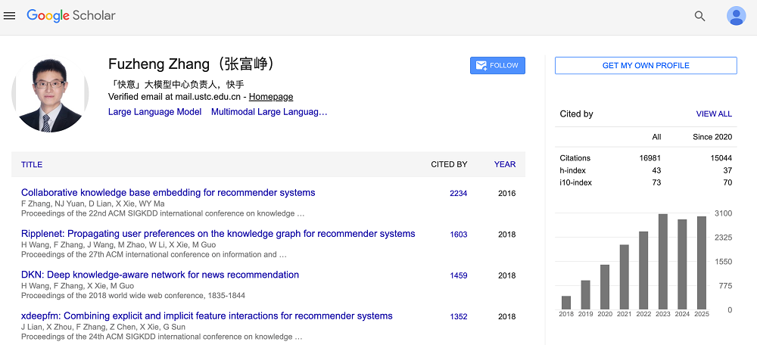Click the Google Scholar logo
The image size is (757, 345).
(71, 16)
